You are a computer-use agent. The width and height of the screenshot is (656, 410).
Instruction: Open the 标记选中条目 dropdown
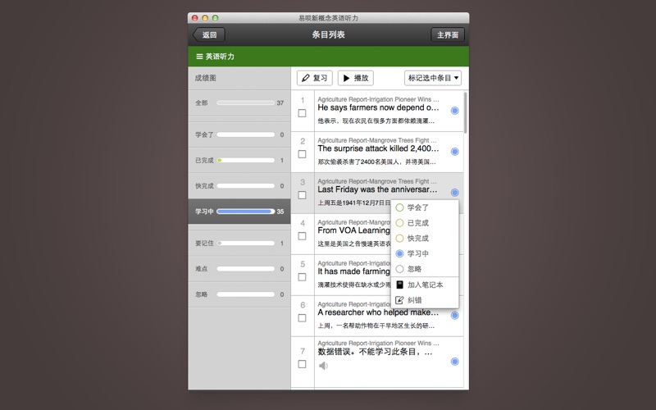[x=433, y=78]
